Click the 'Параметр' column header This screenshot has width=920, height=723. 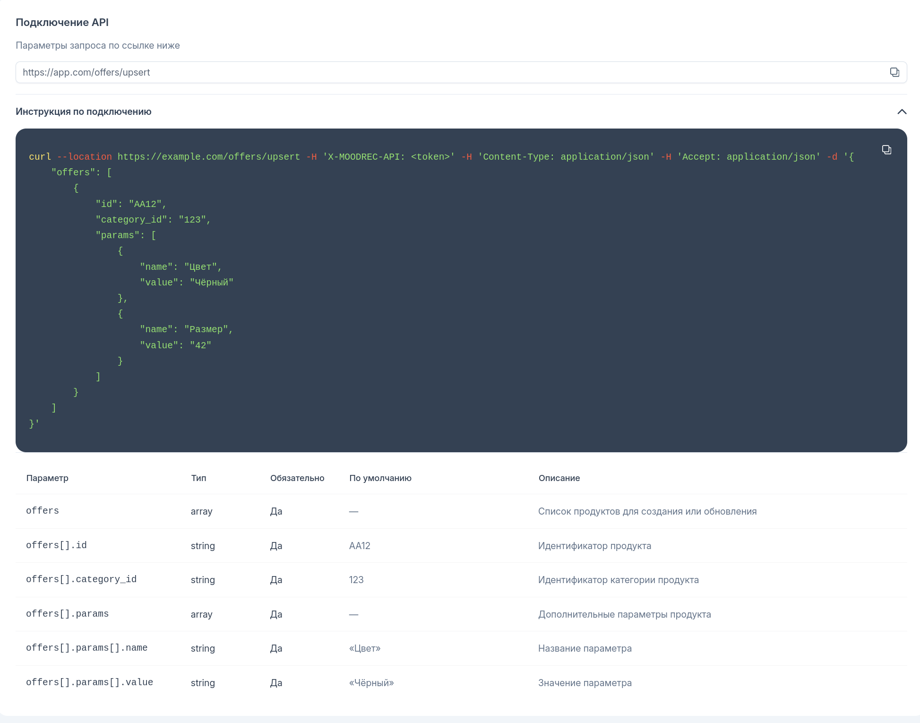pyautogui.click(x=47, y=478)
